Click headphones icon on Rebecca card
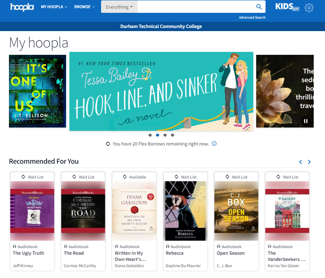 pyautogui.click(x=168, y=246)
